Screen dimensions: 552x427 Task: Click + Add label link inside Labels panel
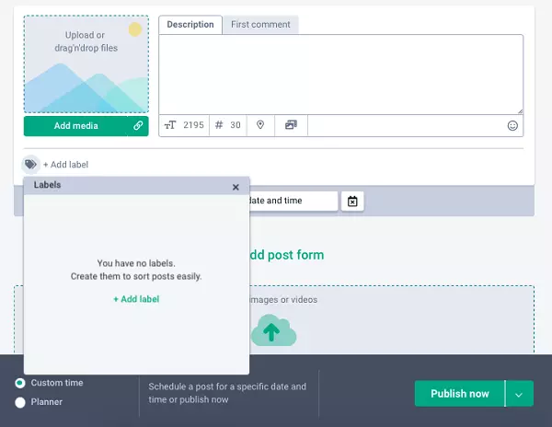pyautogui.click(x=136, y=299)
